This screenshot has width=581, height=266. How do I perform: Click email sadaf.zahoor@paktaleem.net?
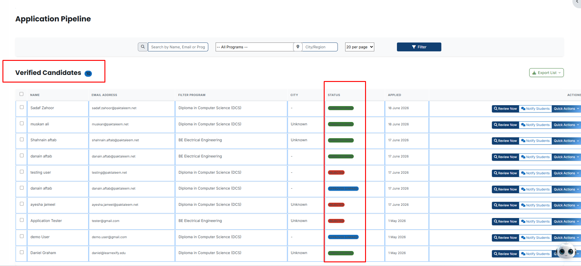pos(114,108)
